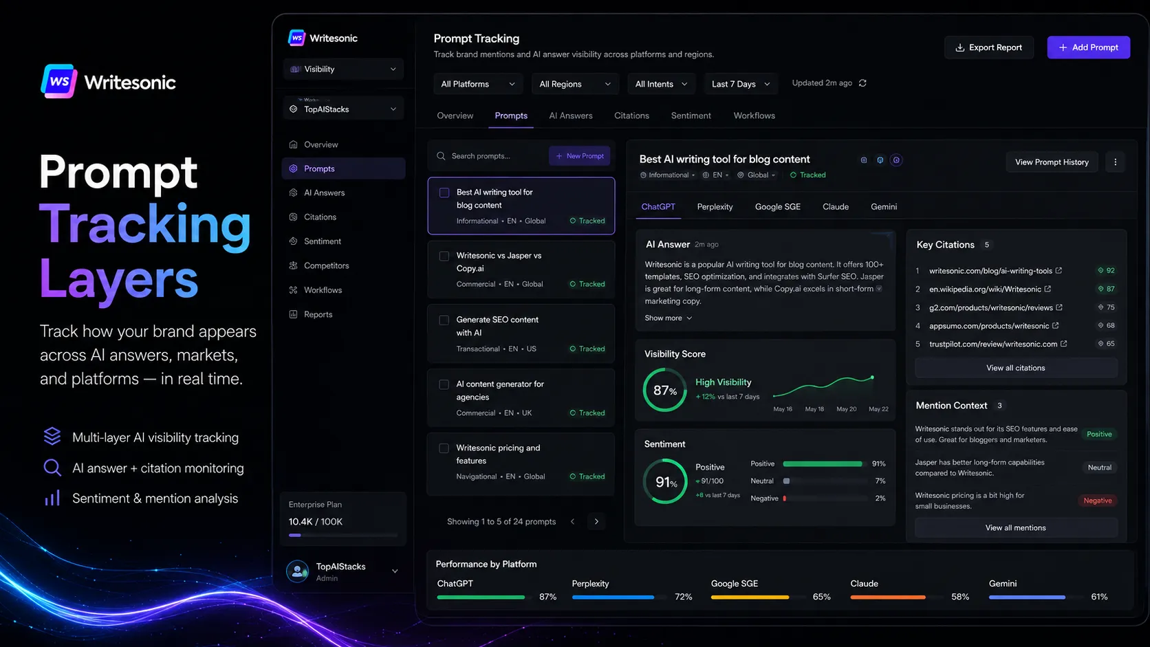This screenshot has height=647, width=1150.
Task: Click the download icon on Export Report
Action: 959,47
